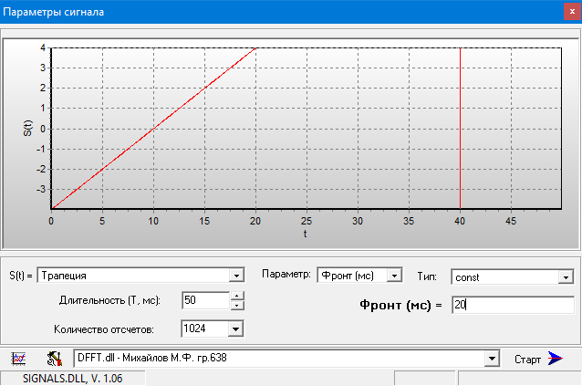The image size is (582, 386).
Task: Click the Длительность (T, мс) label
Action: pos(109,300)
